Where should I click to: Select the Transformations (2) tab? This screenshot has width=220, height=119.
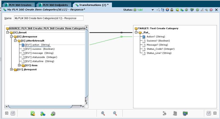click(x=92, y=5)
